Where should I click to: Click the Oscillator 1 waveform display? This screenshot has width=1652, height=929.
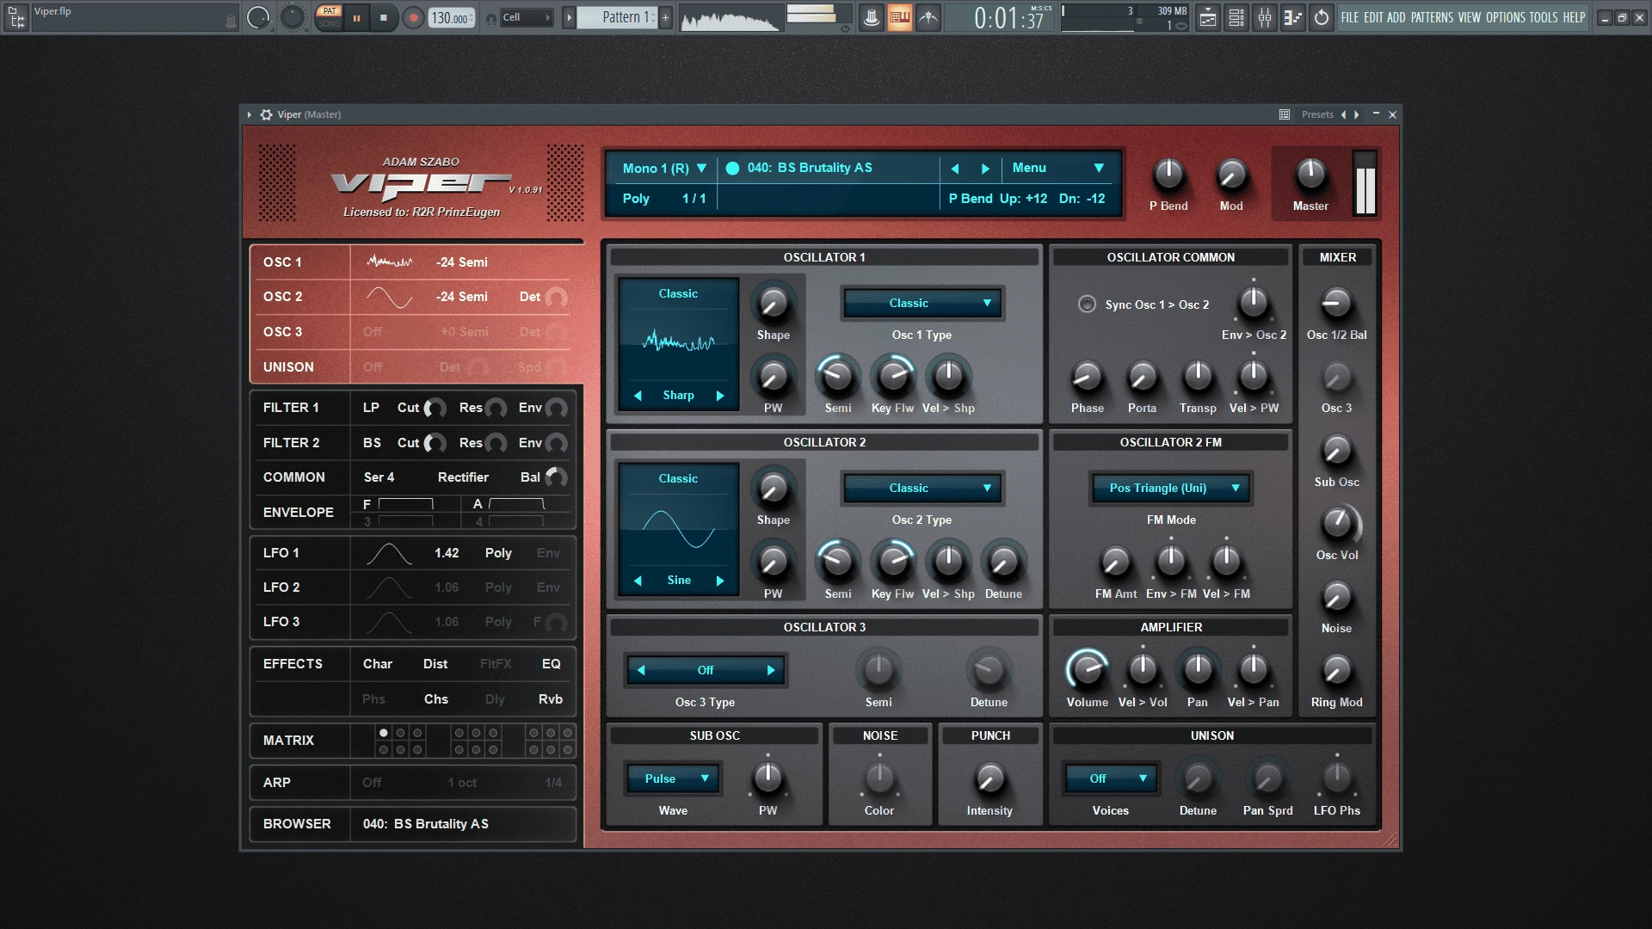[679, 344]
